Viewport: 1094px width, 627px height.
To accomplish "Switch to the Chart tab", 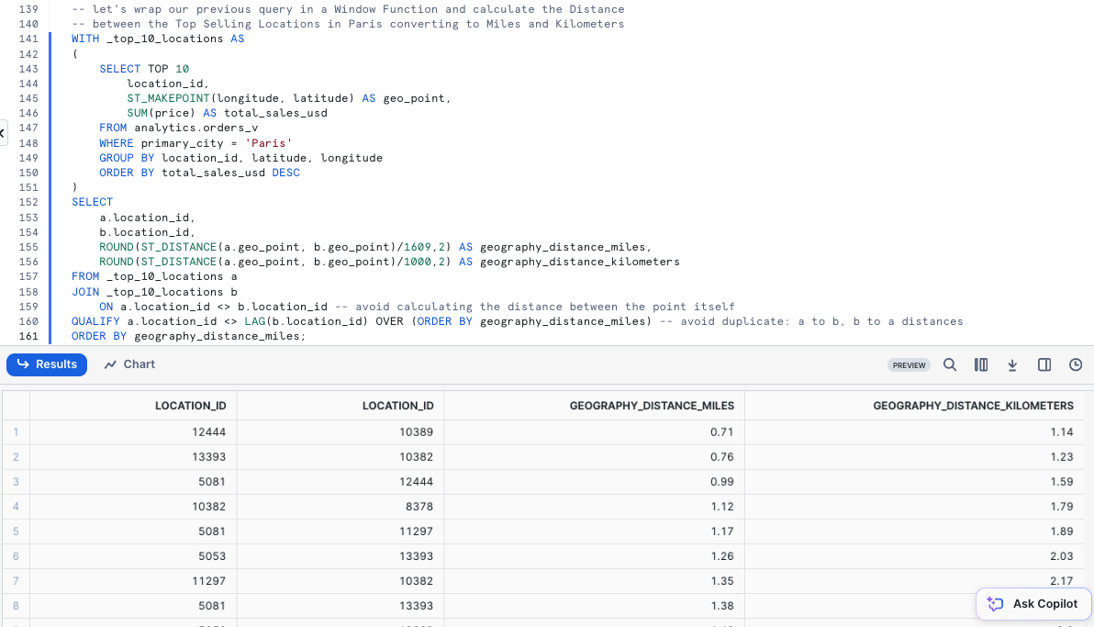I will tap(129, 364).
